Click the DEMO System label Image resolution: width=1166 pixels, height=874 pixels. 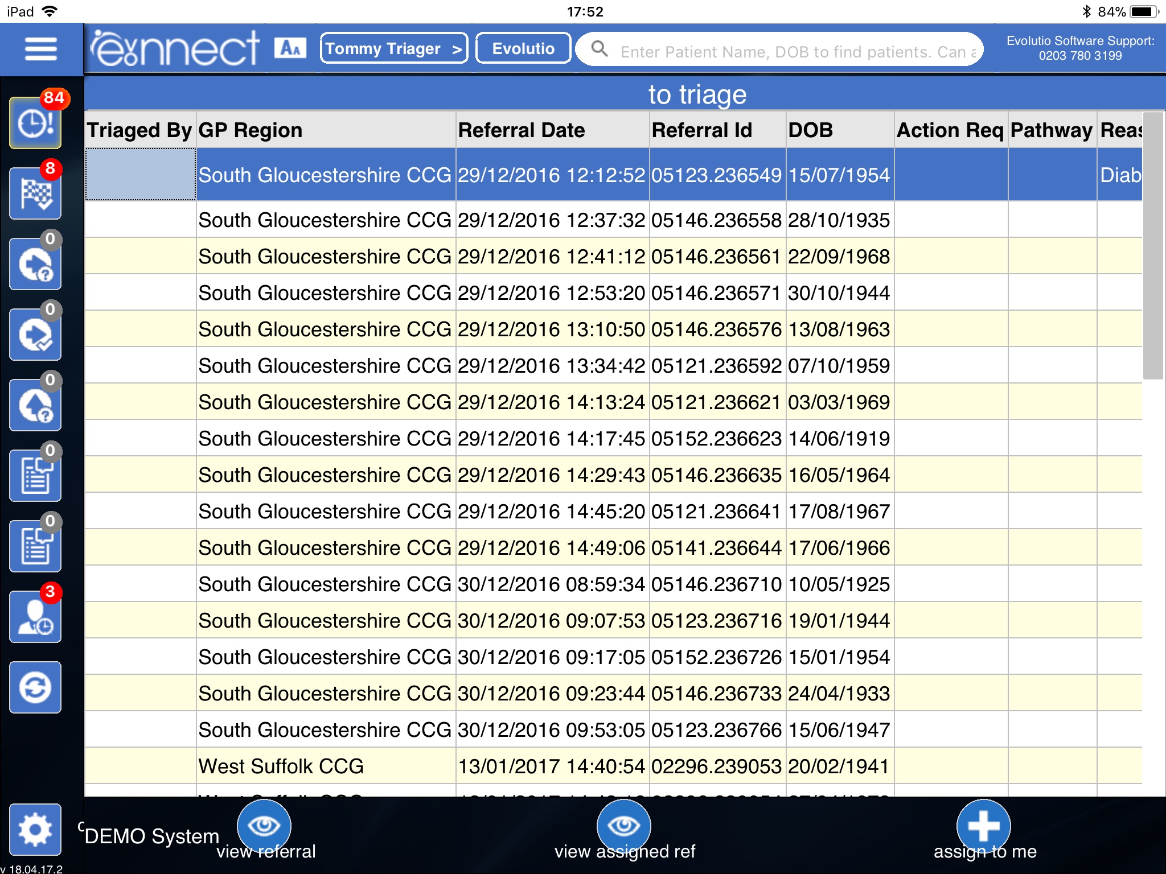[151, 836]
